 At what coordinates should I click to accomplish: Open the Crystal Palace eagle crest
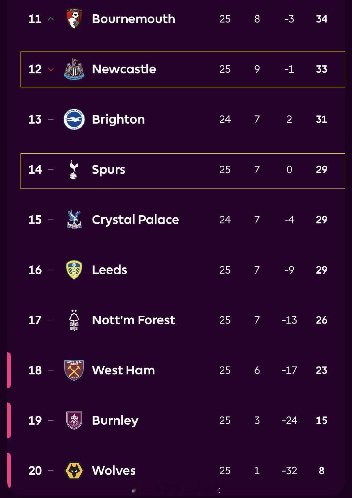74,219
